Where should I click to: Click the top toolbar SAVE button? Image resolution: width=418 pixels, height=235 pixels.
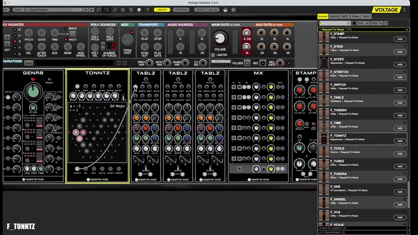coord(18,10)
